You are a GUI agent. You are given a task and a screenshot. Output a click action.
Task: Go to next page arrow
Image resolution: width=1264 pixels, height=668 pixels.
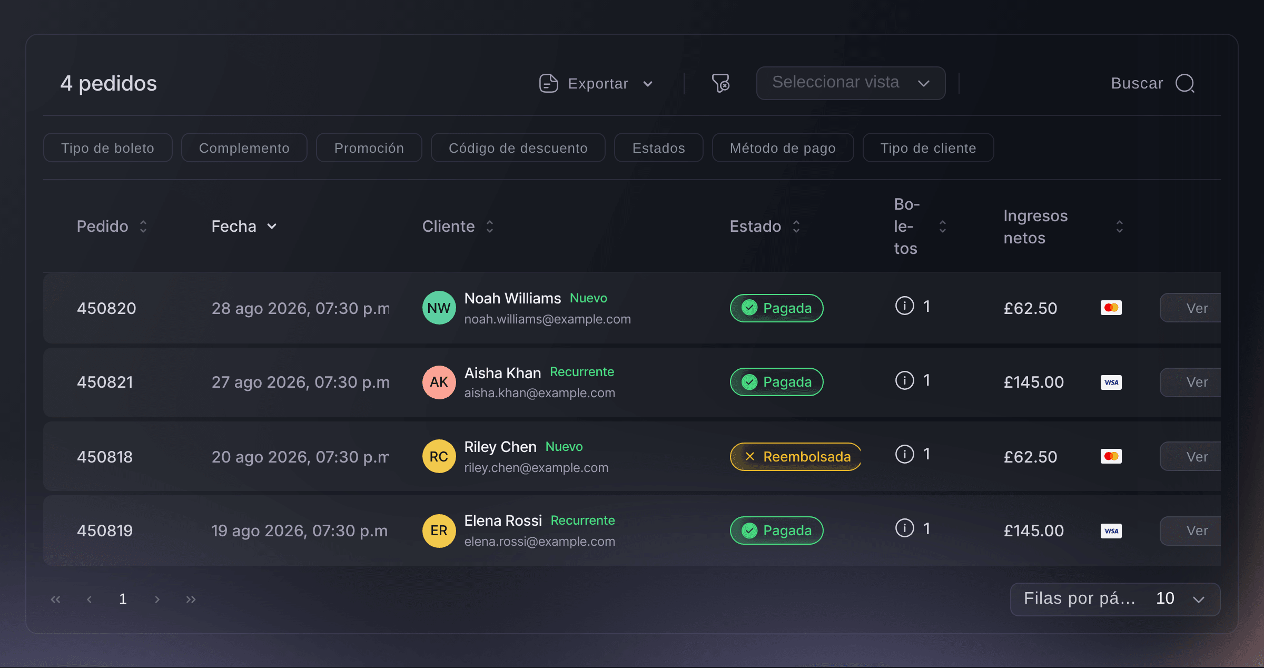157,600
